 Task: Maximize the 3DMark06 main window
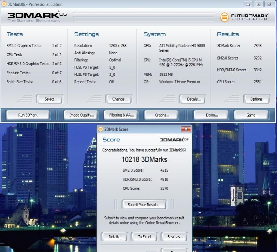(258, 4)
